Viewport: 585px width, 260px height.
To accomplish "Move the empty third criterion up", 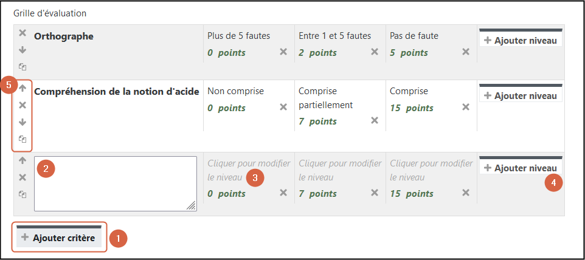I will (x=22, y=161).
